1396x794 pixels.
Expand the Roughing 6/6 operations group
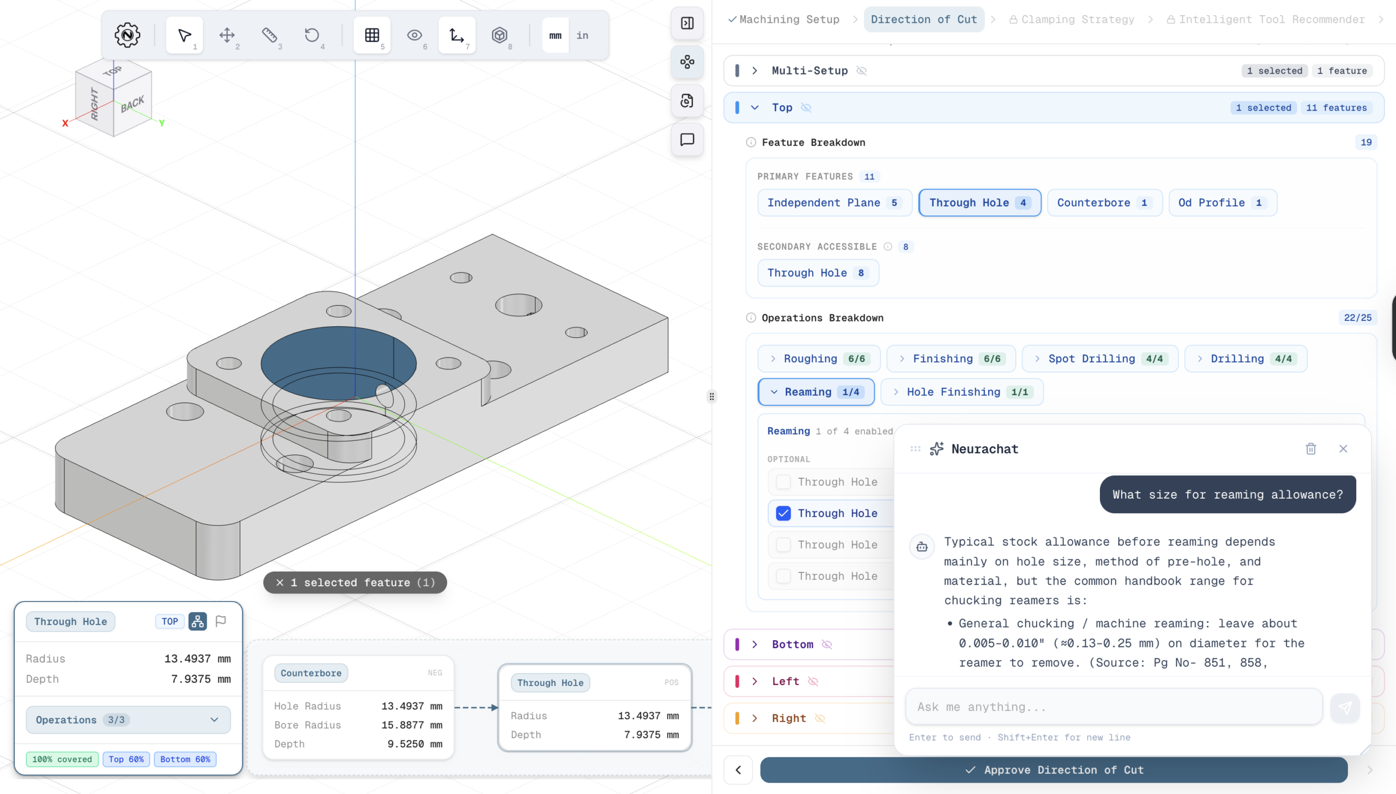[819, 359]
